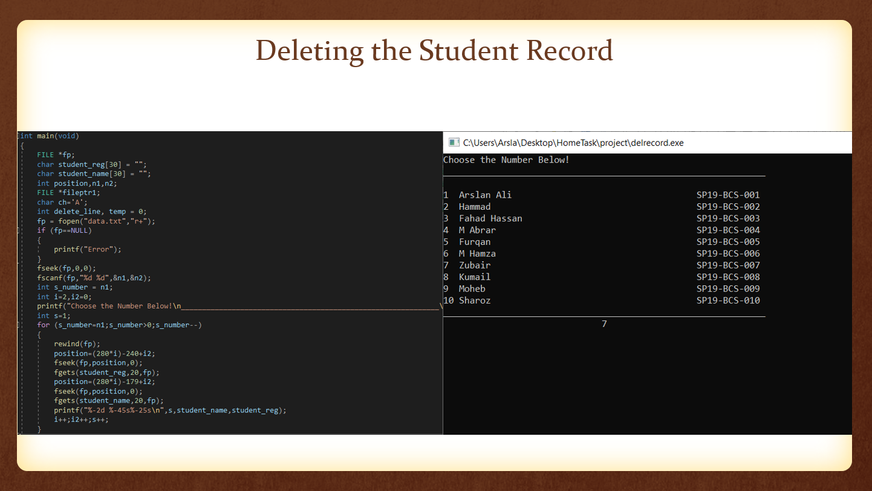Click the console window icon beside delrecord.exe path
Viewport: 872px width, 491px height.
pos(454,143)
